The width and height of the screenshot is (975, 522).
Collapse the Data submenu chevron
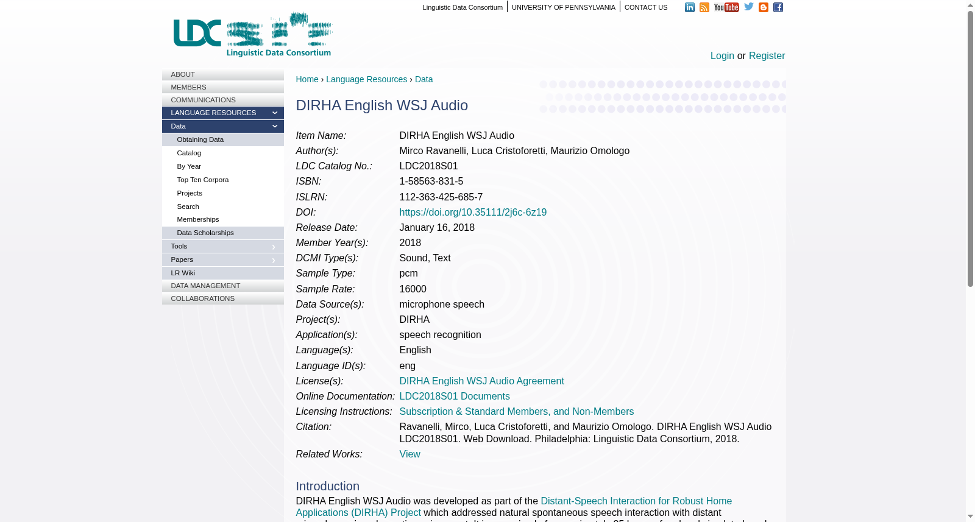(275, 127)
